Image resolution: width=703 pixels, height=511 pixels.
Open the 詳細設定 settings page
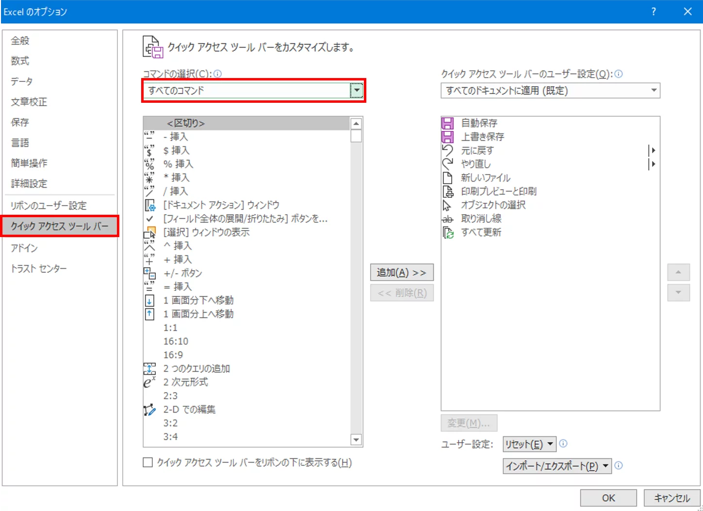[x=30, y=184]
